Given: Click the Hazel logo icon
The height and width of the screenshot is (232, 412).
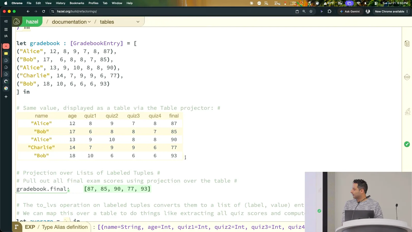Looking at the screenshot, I should [x=17, y=22].
